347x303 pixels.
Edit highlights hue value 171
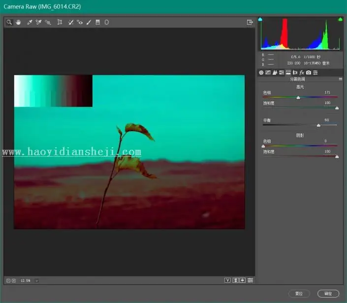tap(327, 92)
